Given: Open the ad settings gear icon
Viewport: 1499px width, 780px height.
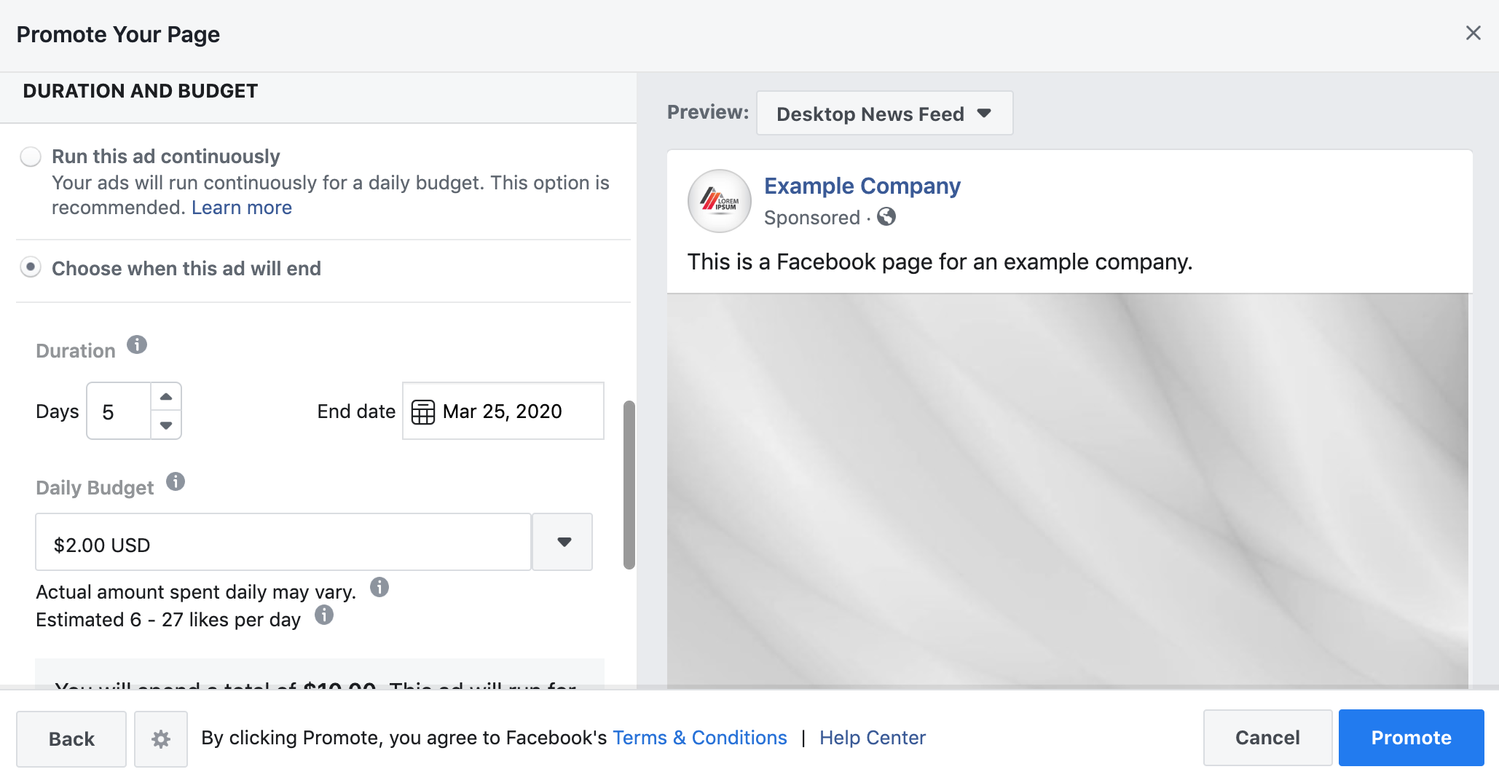Looking at the screenshot, I should [x=160, y=738].
